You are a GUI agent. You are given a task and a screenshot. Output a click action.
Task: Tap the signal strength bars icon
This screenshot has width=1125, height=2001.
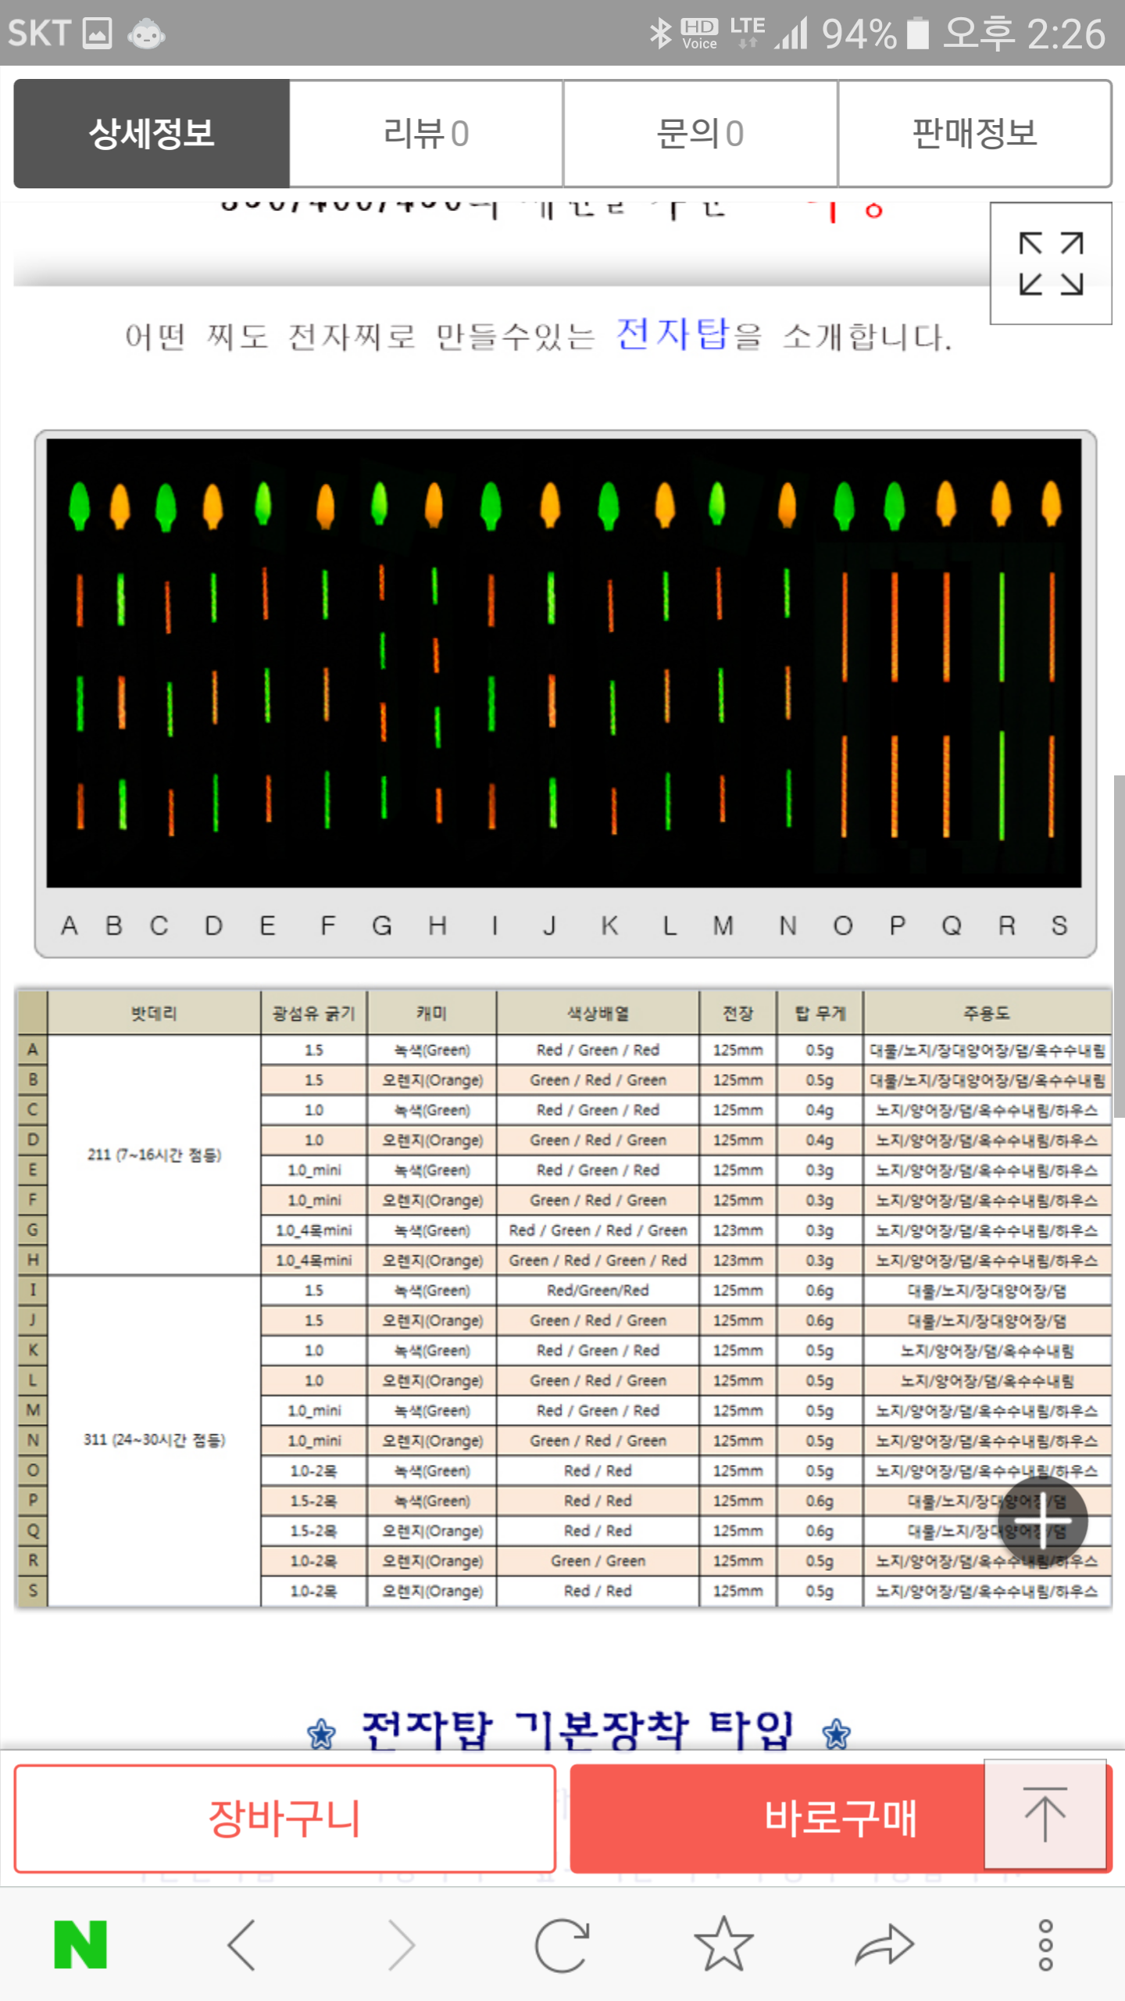click(x=791, y=34)
